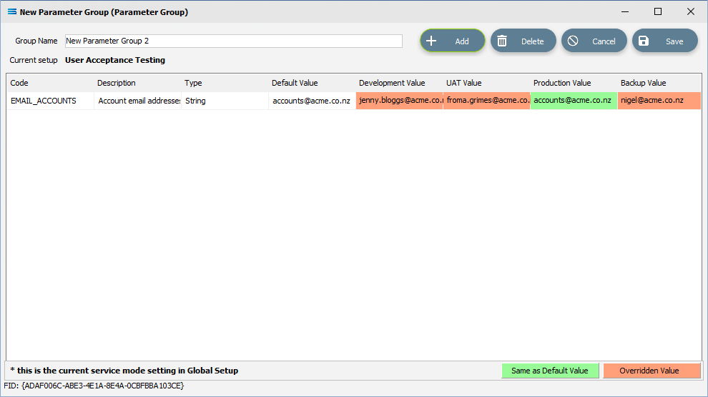Click the trash can icon on Delete
This screenshot has height=397, width=708.
pyautogui.click(x=501, y=41)
